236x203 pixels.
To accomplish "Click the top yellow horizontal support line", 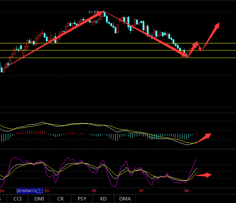I will [x=107, y=43].
